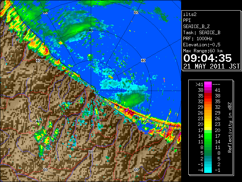Click the '>41' legend value
The height and width of the screenshot is (182, 242).
199,85
